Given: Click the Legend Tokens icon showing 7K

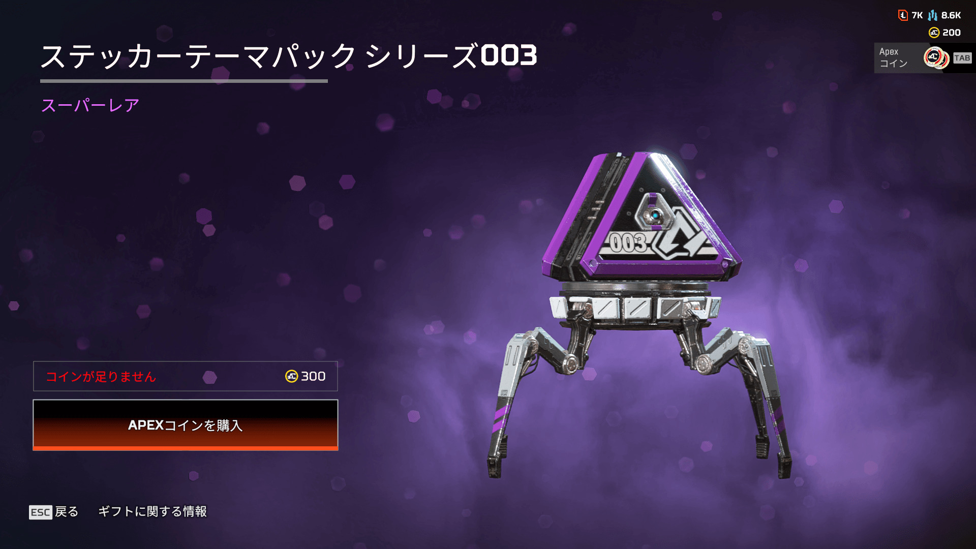Looking at the screenshot, I should [903, 15].
